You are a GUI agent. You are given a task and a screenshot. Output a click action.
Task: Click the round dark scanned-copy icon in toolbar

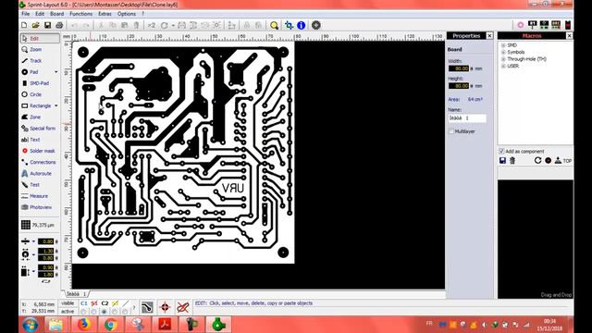[316, 25]
